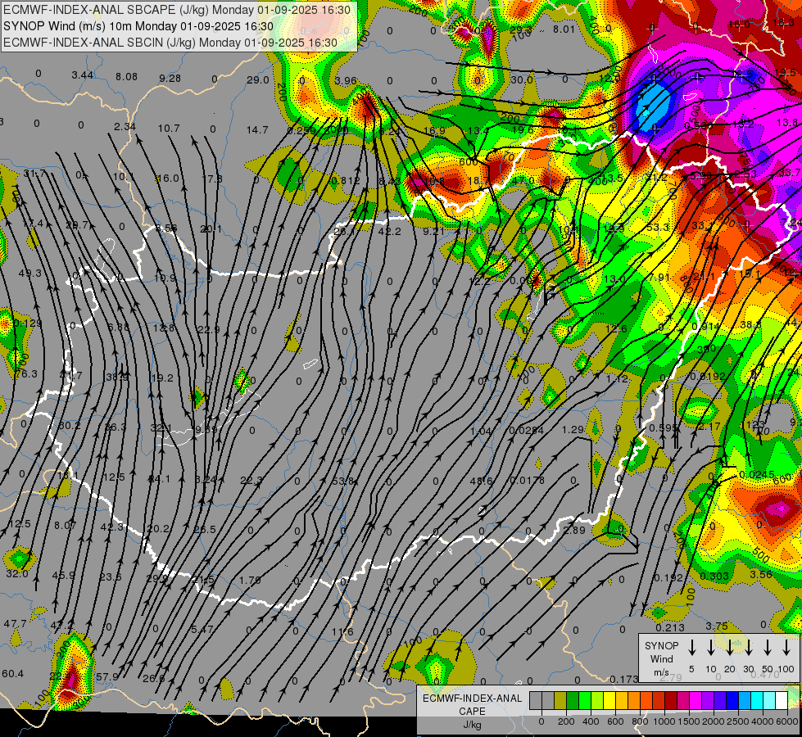Click the wind arrow above the 10 m/s label
This screenshot has height=737, width=802.
click(711, 647)
